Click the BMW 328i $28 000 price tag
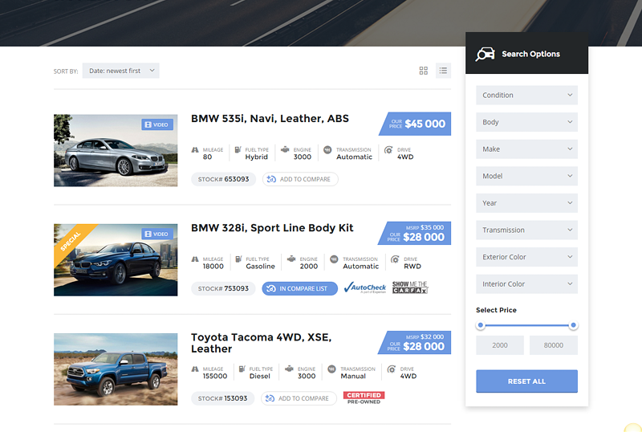Viewport: 642px width, 432px height. click(415, 233)
